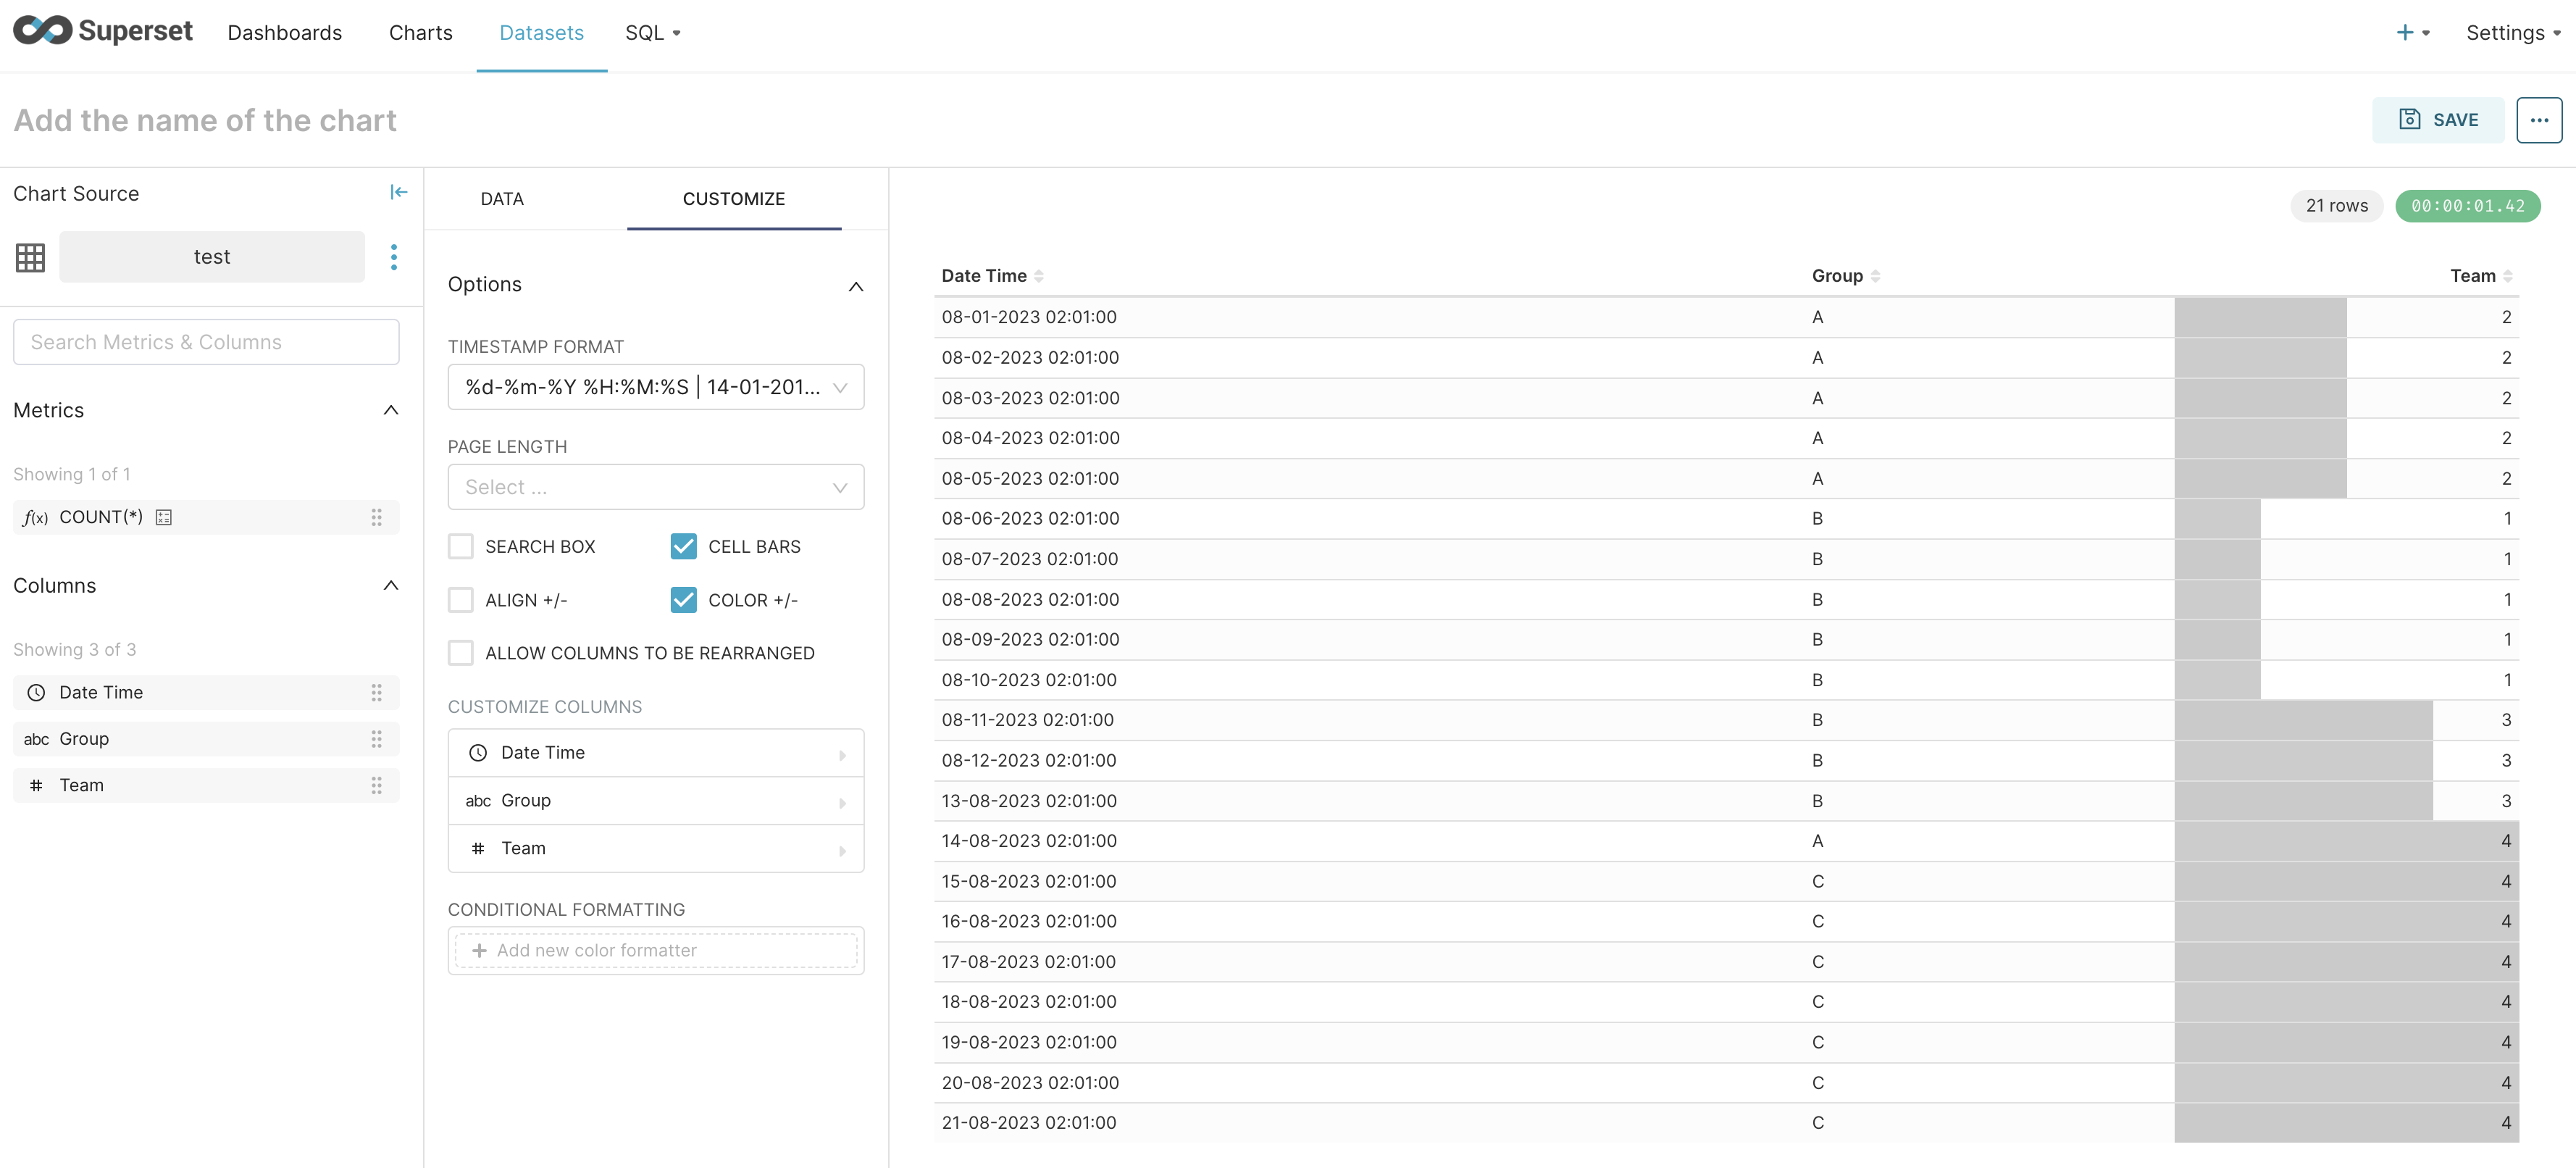2576x1168 pixels.
Task: Click the hash type icon beside Team
Action: 36,785
